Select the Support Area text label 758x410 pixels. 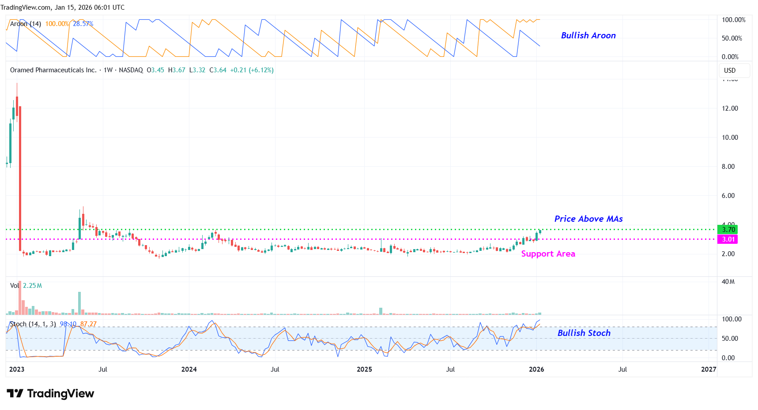[548, 254]
